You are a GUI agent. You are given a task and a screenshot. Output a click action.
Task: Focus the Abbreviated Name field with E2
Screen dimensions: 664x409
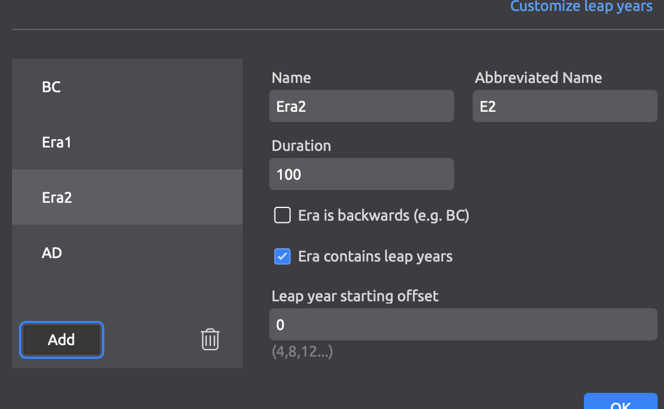[565, 106]
